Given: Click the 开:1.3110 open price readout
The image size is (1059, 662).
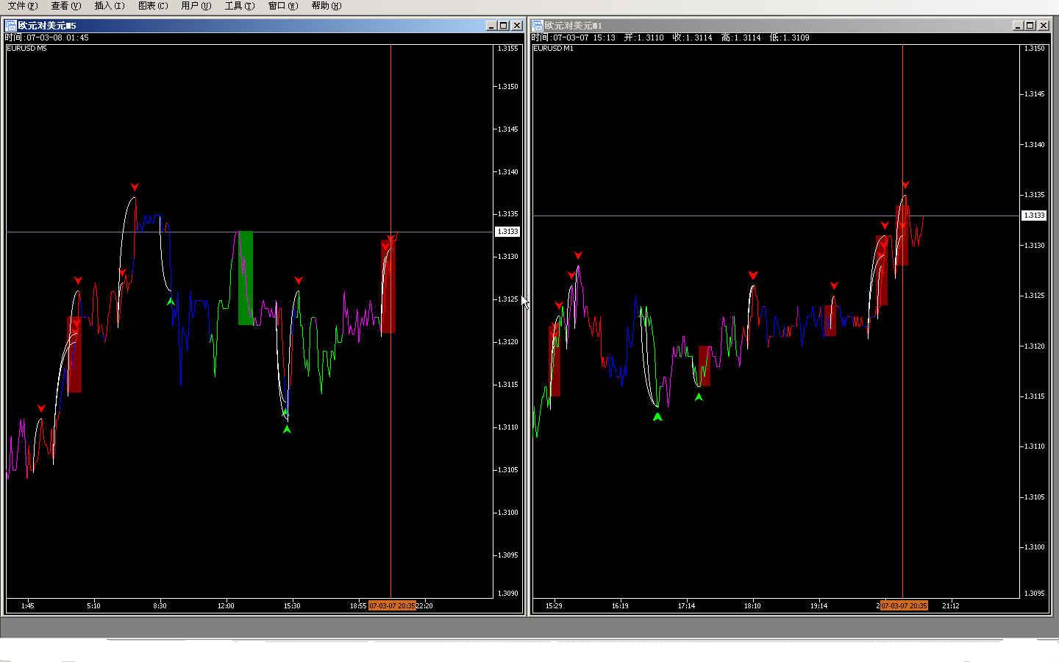Looking at the screenshot, I should click(643, 38).
